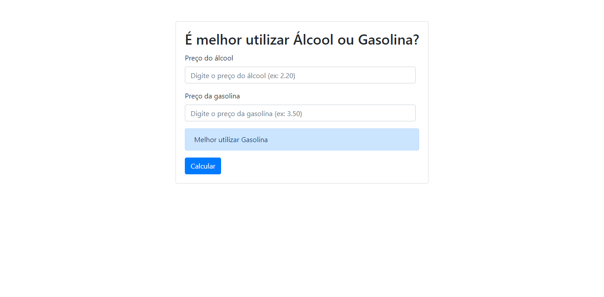Viewport: 604px width, 297px height.
Task: Click the 'Preço do álcool' input field
Action: click(x=300, y=75)
